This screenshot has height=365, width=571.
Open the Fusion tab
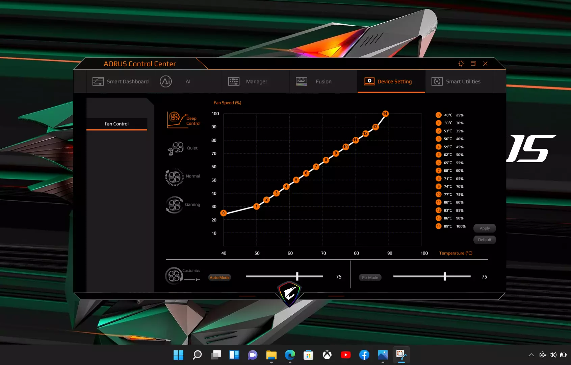tap(314, 81)
